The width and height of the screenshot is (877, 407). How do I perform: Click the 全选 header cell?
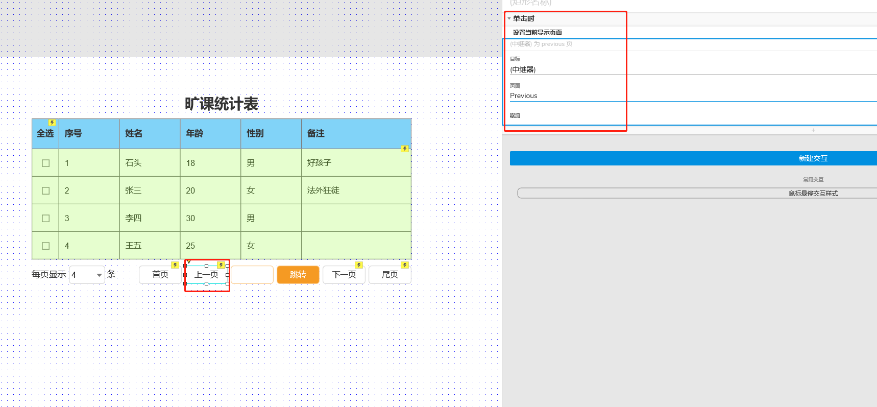click(45, 134)
